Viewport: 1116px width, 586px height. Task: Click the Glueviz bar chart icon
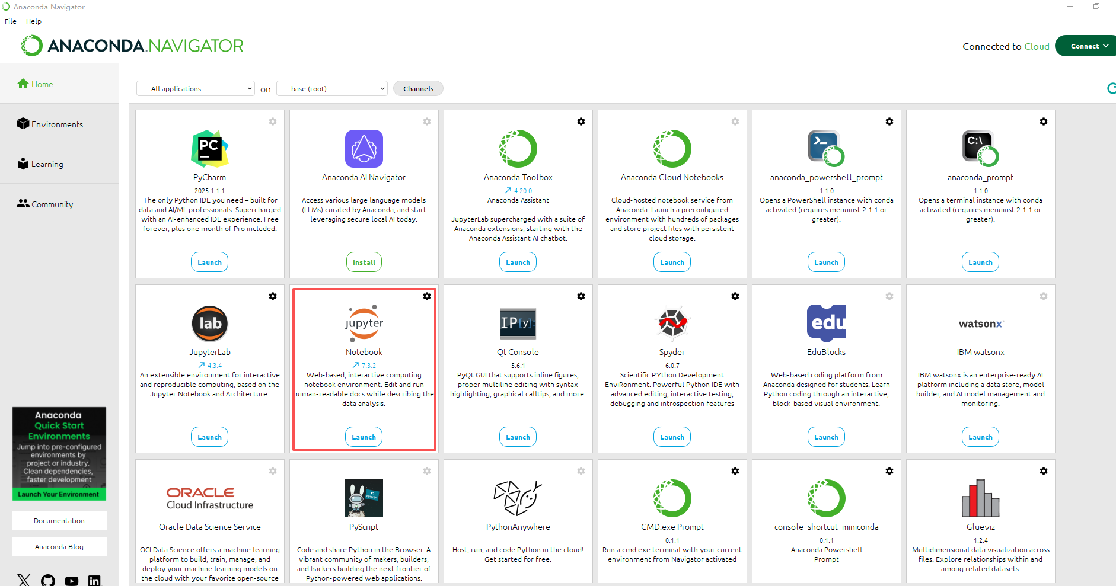[x=981, y=498]
